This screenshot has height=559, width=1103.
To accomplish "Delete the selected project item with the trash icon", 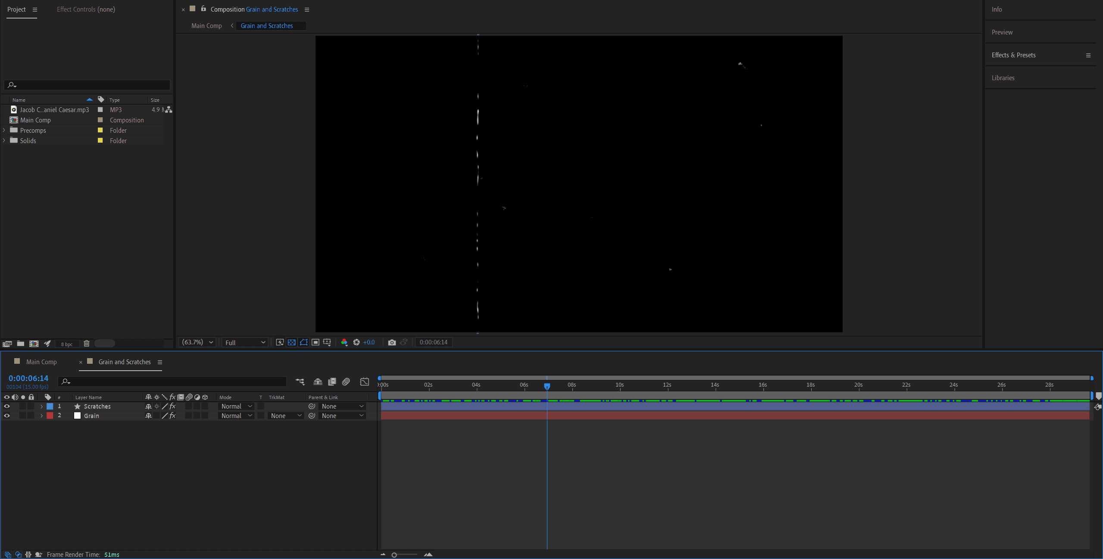I will click(86, 344).
